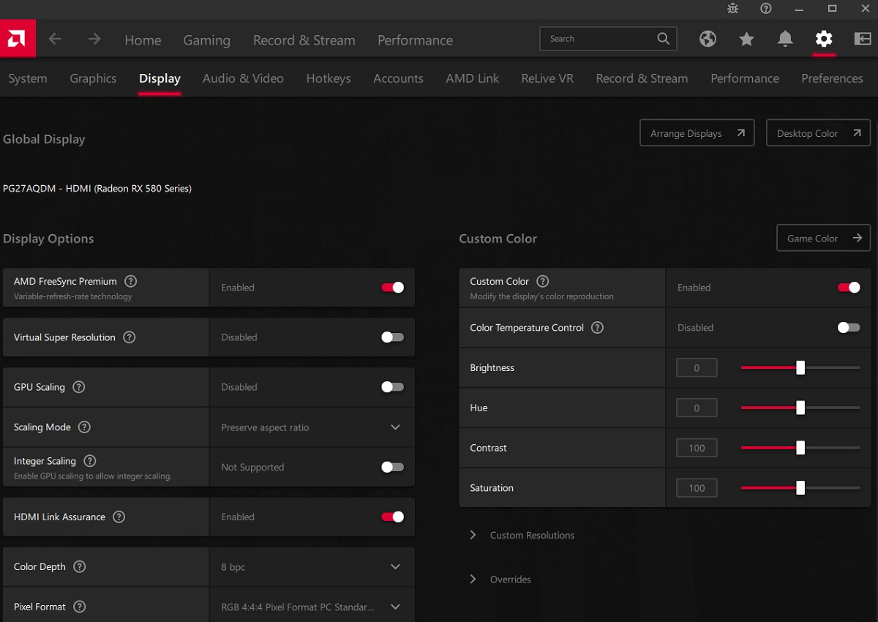Adjust the Hue slider handle
Screen dimensions: 878x622
(800, 408)
